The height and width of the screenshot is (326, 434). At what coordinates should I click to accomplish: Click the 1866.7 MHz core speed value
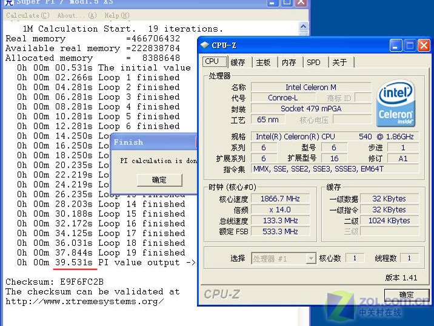point(280,199)
